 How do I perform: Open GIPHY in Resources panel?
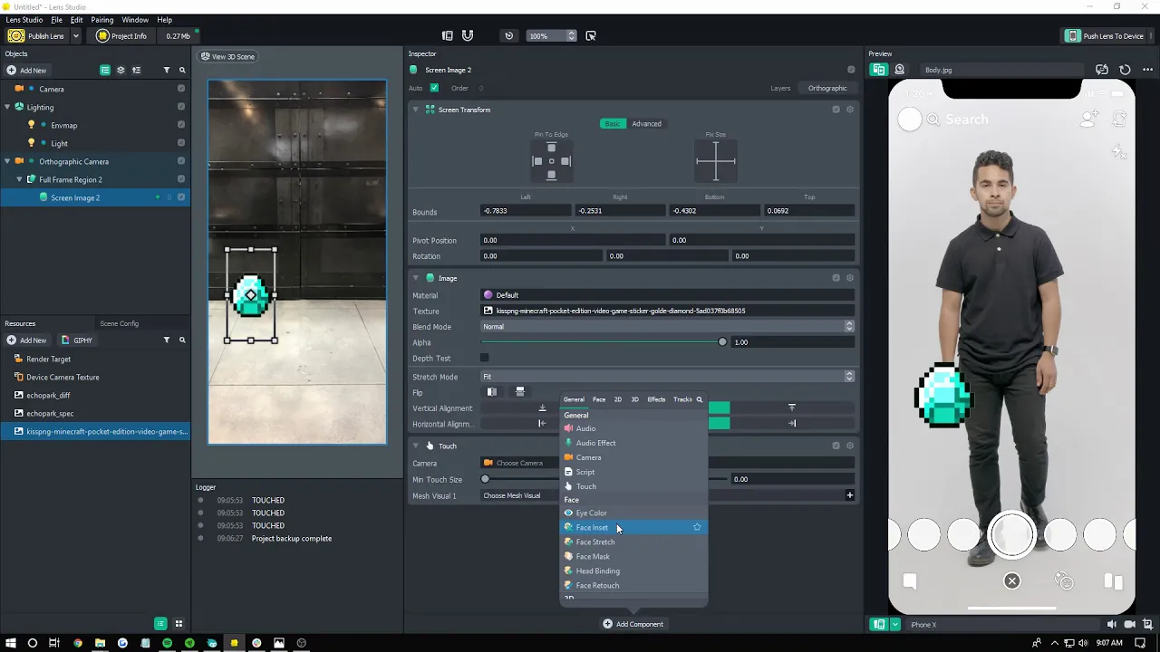(x=77, y=340)
